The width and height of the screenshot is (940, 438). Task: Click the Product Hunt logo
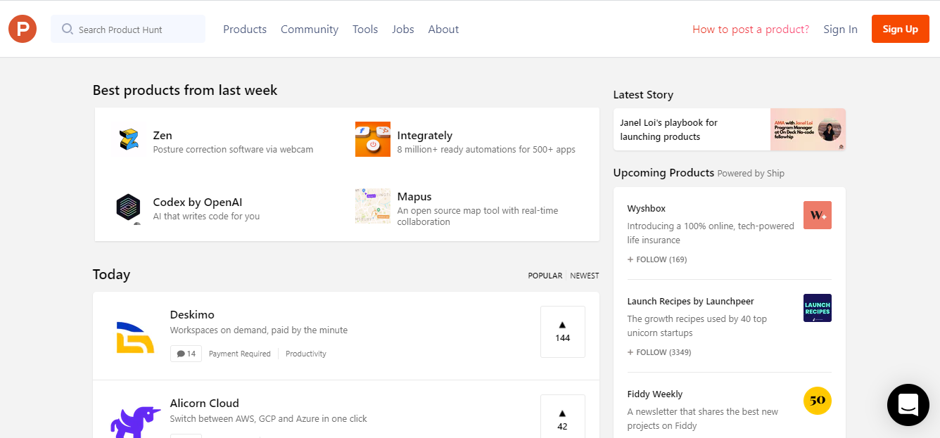23,29
